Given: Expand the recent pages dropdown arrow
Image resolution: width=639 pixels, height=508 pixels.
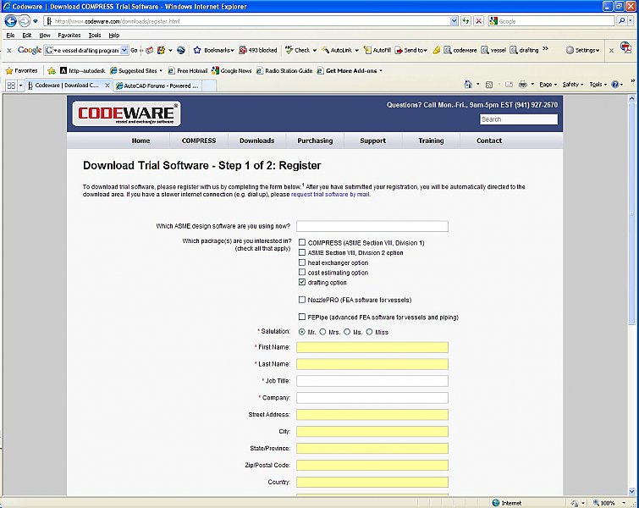Looking at the screenshot, I should pyautogui.click(x=36, y=21).
